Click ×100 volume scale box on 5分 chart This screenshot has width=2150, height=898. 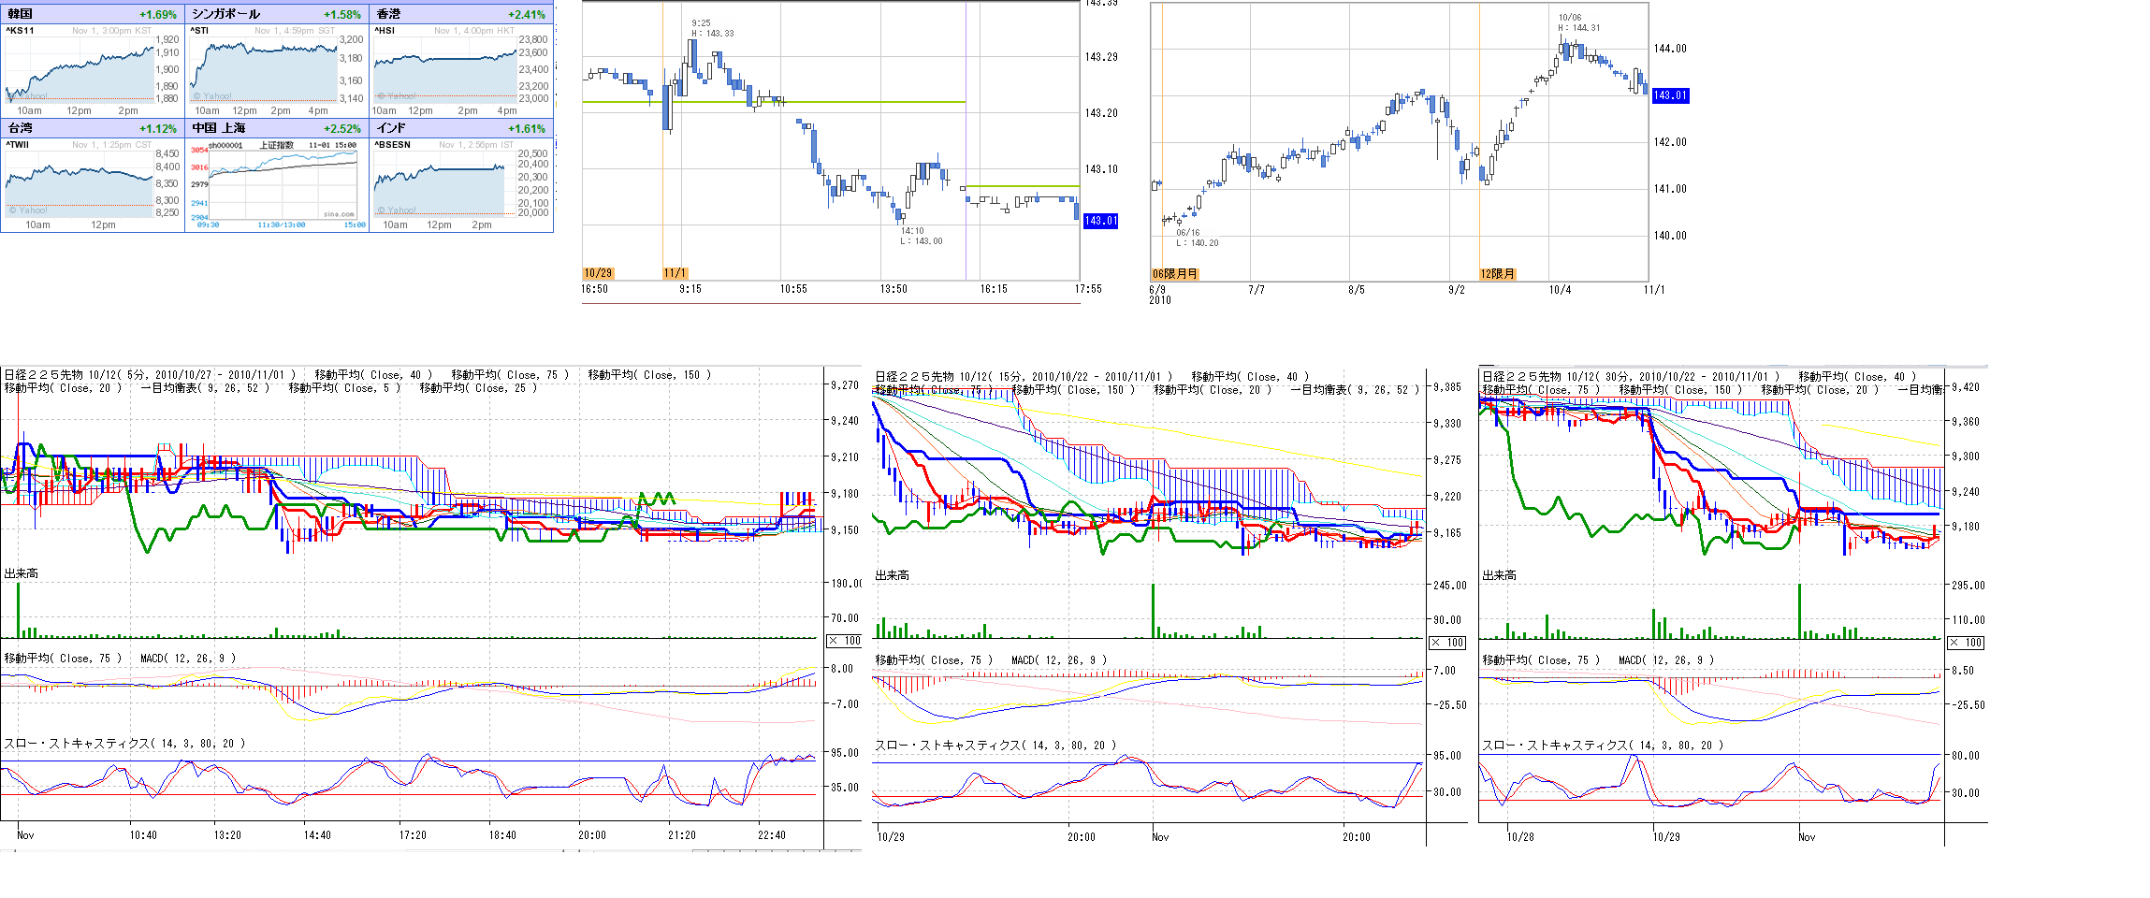(845, 641)
